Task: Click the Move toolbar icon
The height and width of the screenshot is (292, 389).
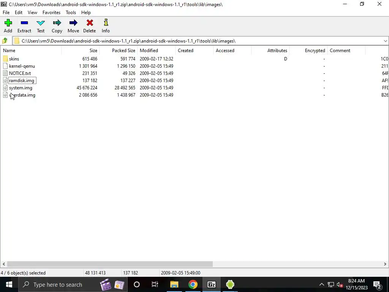Action: tap(73, 26)
